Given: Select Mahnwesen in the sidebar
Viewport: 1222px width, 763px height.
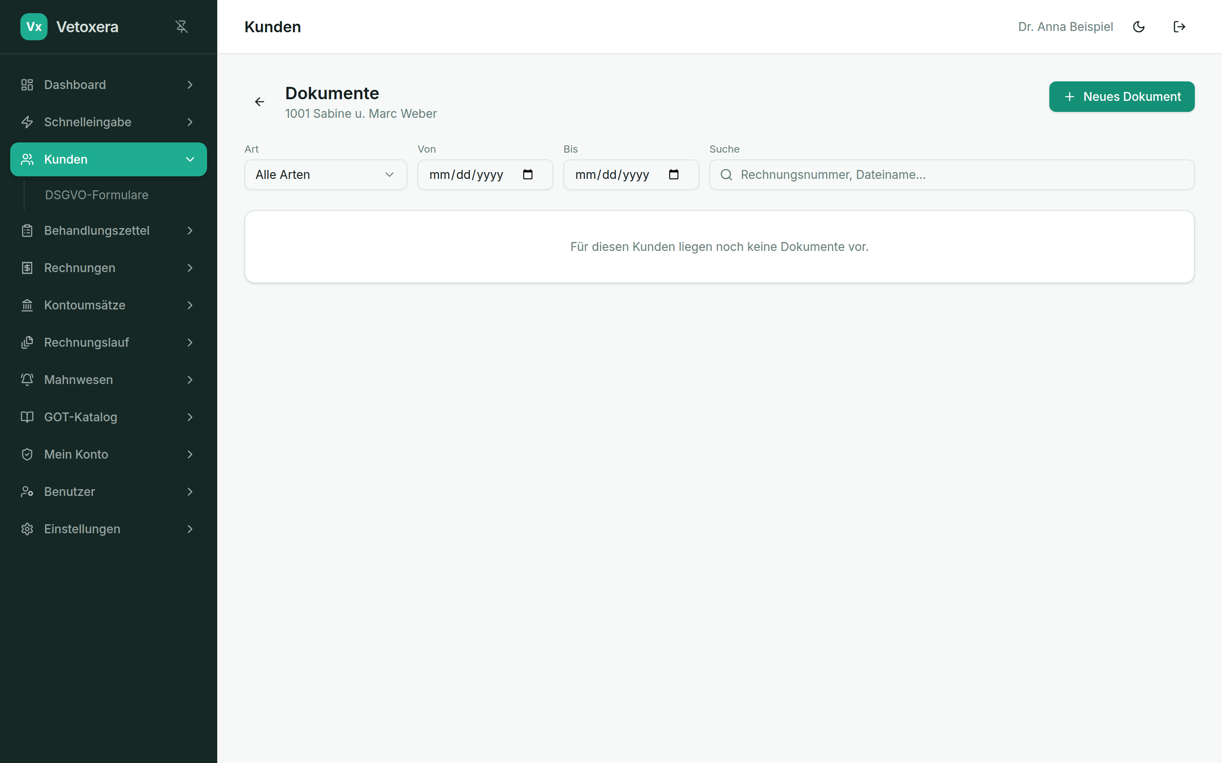Looking at the screenshot, I should point(109,380).
